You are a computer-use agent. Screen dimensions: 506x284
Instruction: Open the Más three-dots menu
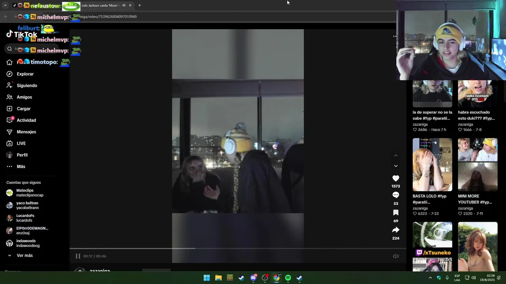[x=9, y=166]
